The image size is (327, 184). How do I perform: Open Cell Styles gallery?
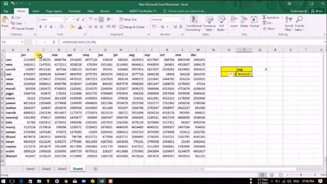pyautogui.click(x=221, y=24)
